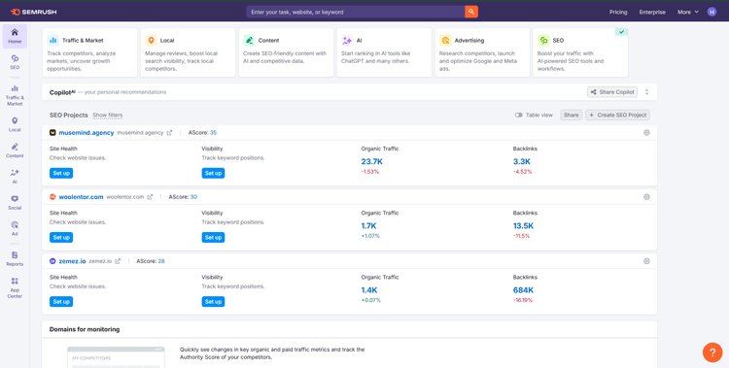
Task: Click Create SEO Project button
Action: pyautogui.click(x=617, y=115)
